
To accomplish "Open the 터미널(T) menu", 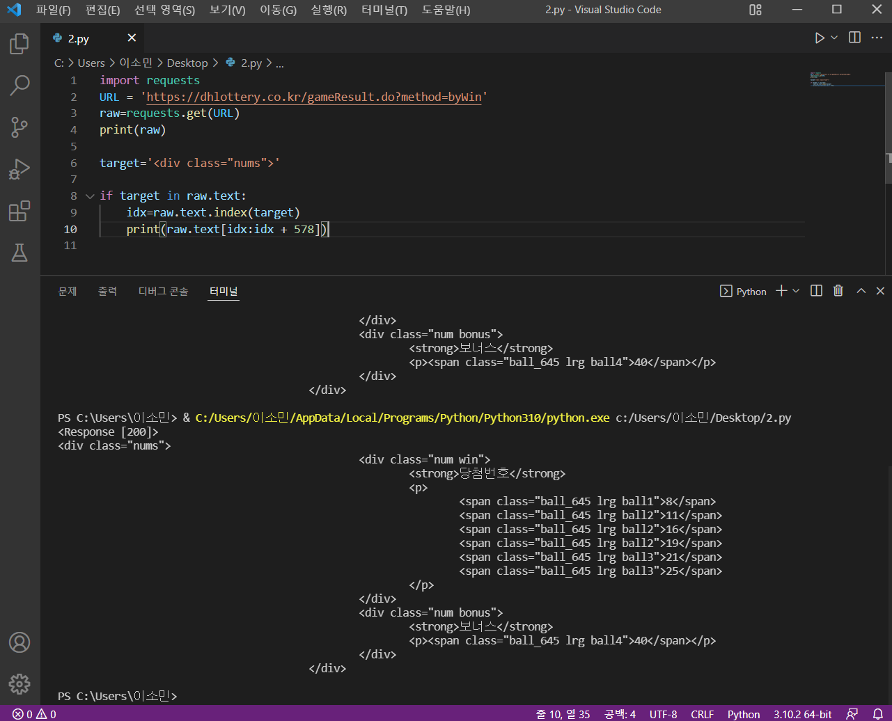I will click(384, 10).
